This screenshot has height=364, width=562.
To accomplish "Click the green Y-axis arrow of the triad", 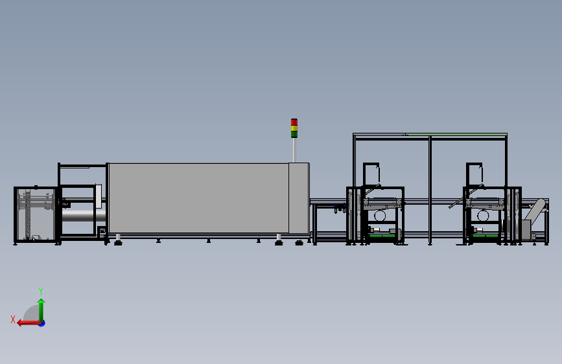I will [x=41, y=310].
